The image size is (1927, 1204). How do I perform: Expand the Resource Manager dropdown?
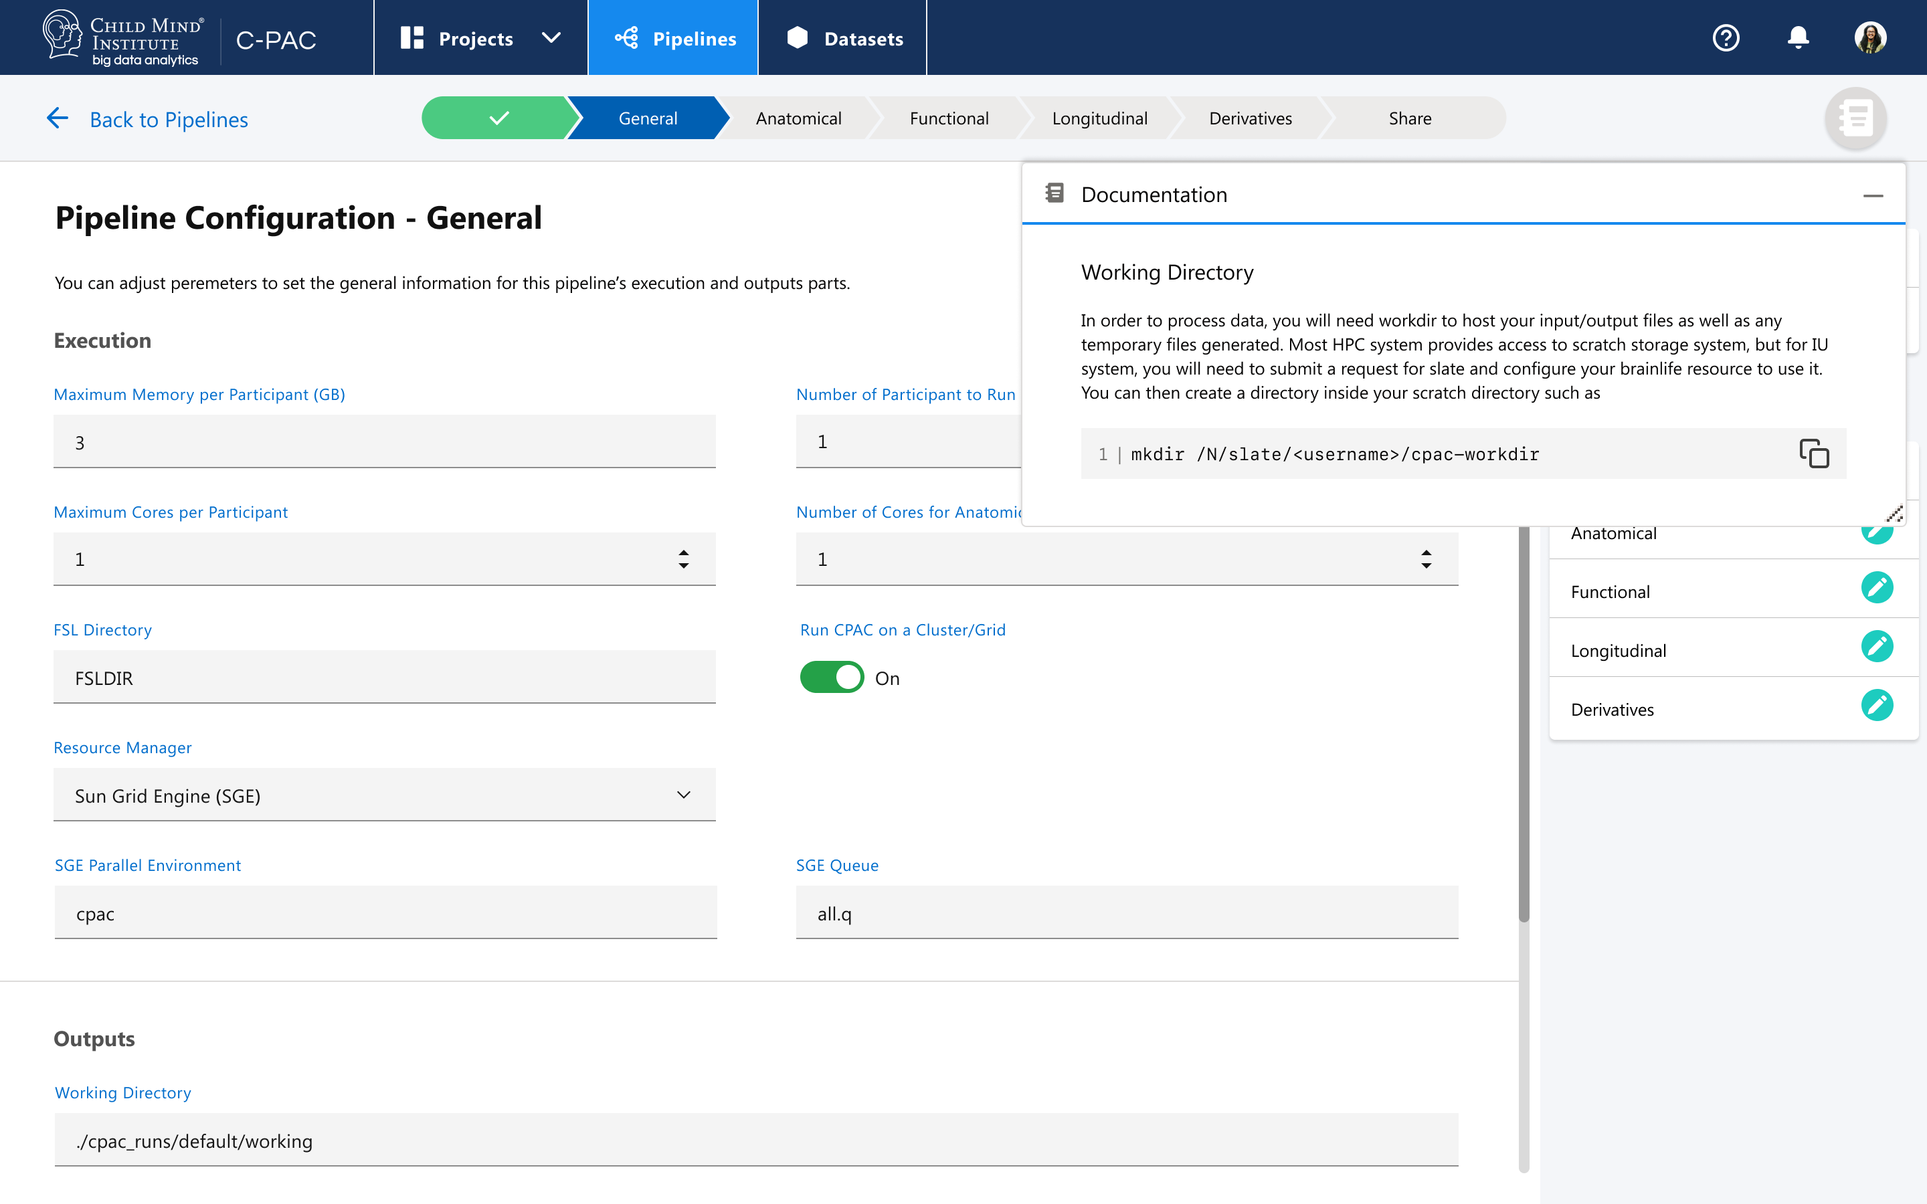click(x=385, y=795)
